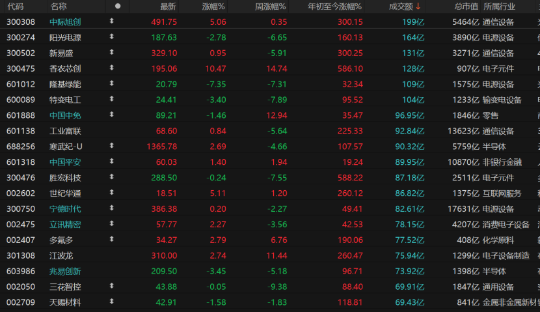The image size is (540, 312).
Task: Click the up-down marker icon in 新易盛 row
Action: coord(112,52)
